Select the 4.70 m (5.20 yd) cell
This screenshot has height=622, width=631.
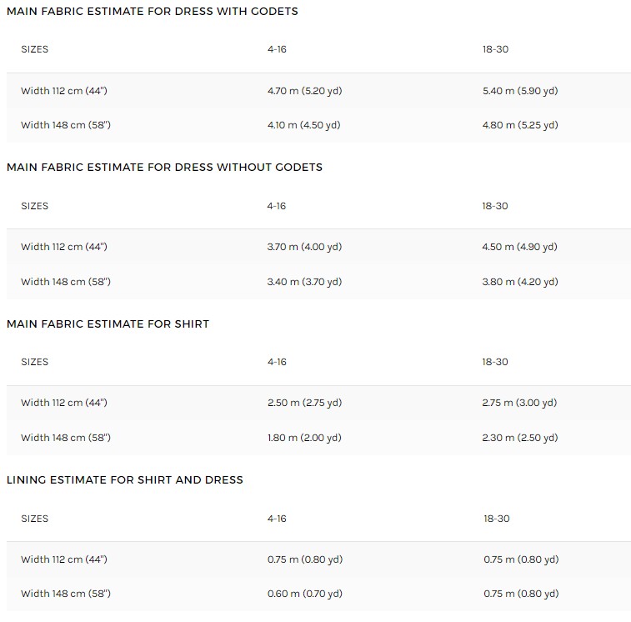pos(304,91)
